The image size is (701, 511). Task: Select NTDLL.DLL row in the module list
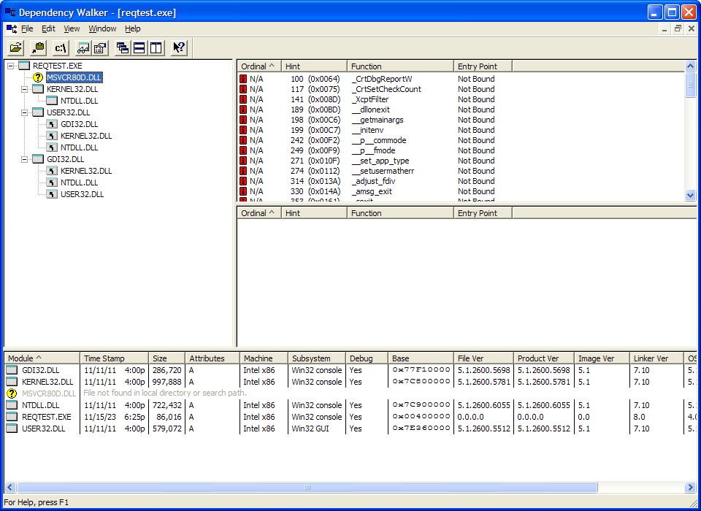point(351,405)
